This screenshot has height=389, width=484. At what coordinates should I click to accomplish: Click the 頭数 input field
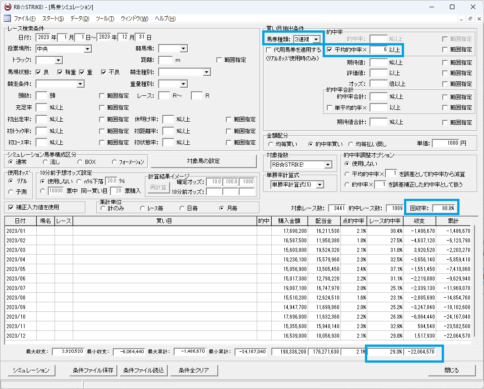[41, 96]
